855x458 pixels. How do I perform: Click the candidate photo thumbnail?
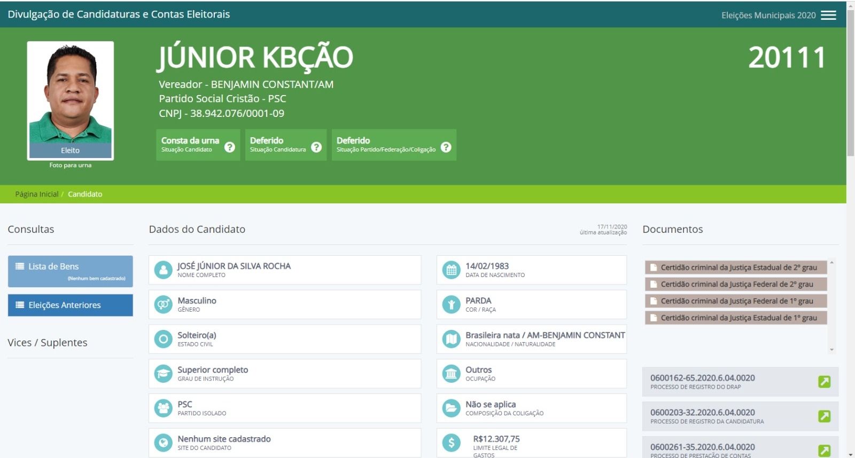click(x=71, y=100)
